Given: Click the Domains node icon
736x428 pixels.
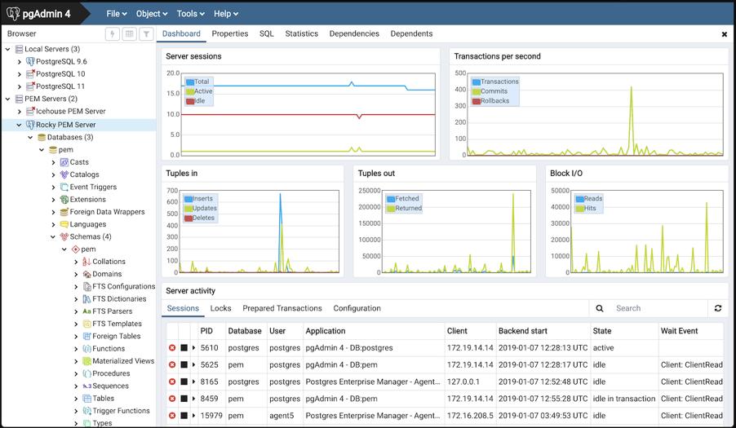Looking at the screenshot, I should click(x=86, y=274).
